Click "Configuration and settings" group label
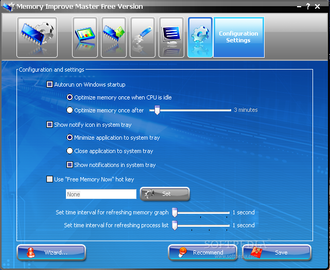This screenshot has width=330, height=270. [x=51, y=70]
